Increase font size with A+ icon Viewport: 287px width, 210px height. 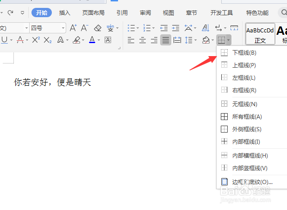point(73,28)
